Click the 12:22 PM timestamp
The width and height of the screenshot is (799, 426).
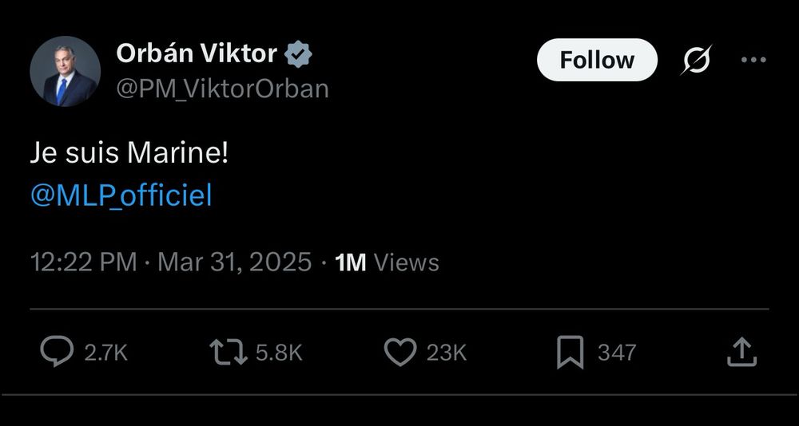pyautogui.click(x=83, y=262)
